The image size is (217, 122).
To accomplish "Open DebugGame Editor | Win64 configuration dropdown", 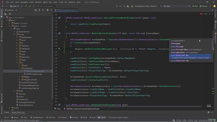I will tap(146, 6).
